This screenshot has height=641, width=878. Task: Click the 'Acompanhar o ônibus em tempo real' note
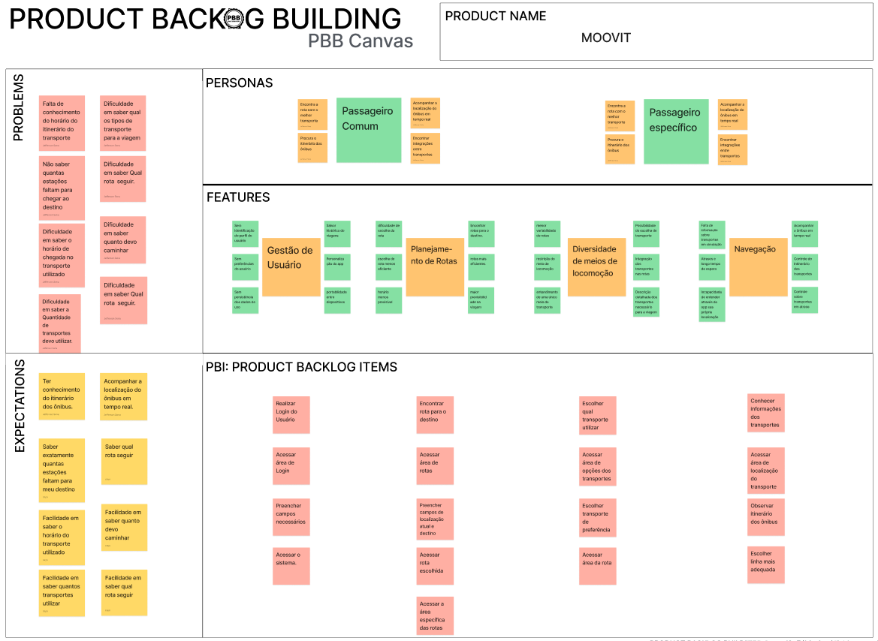pos(804,234)
